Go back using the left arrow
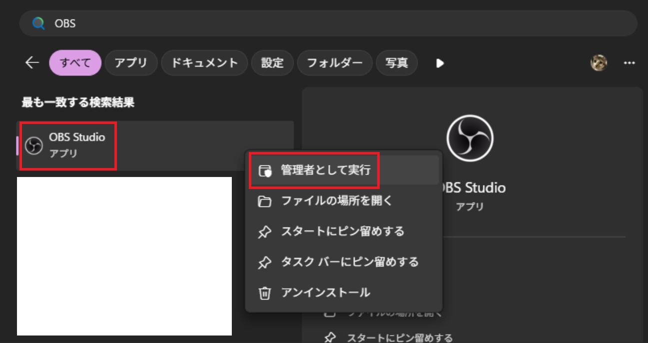The image size is (648, 343). click(32, 62)
